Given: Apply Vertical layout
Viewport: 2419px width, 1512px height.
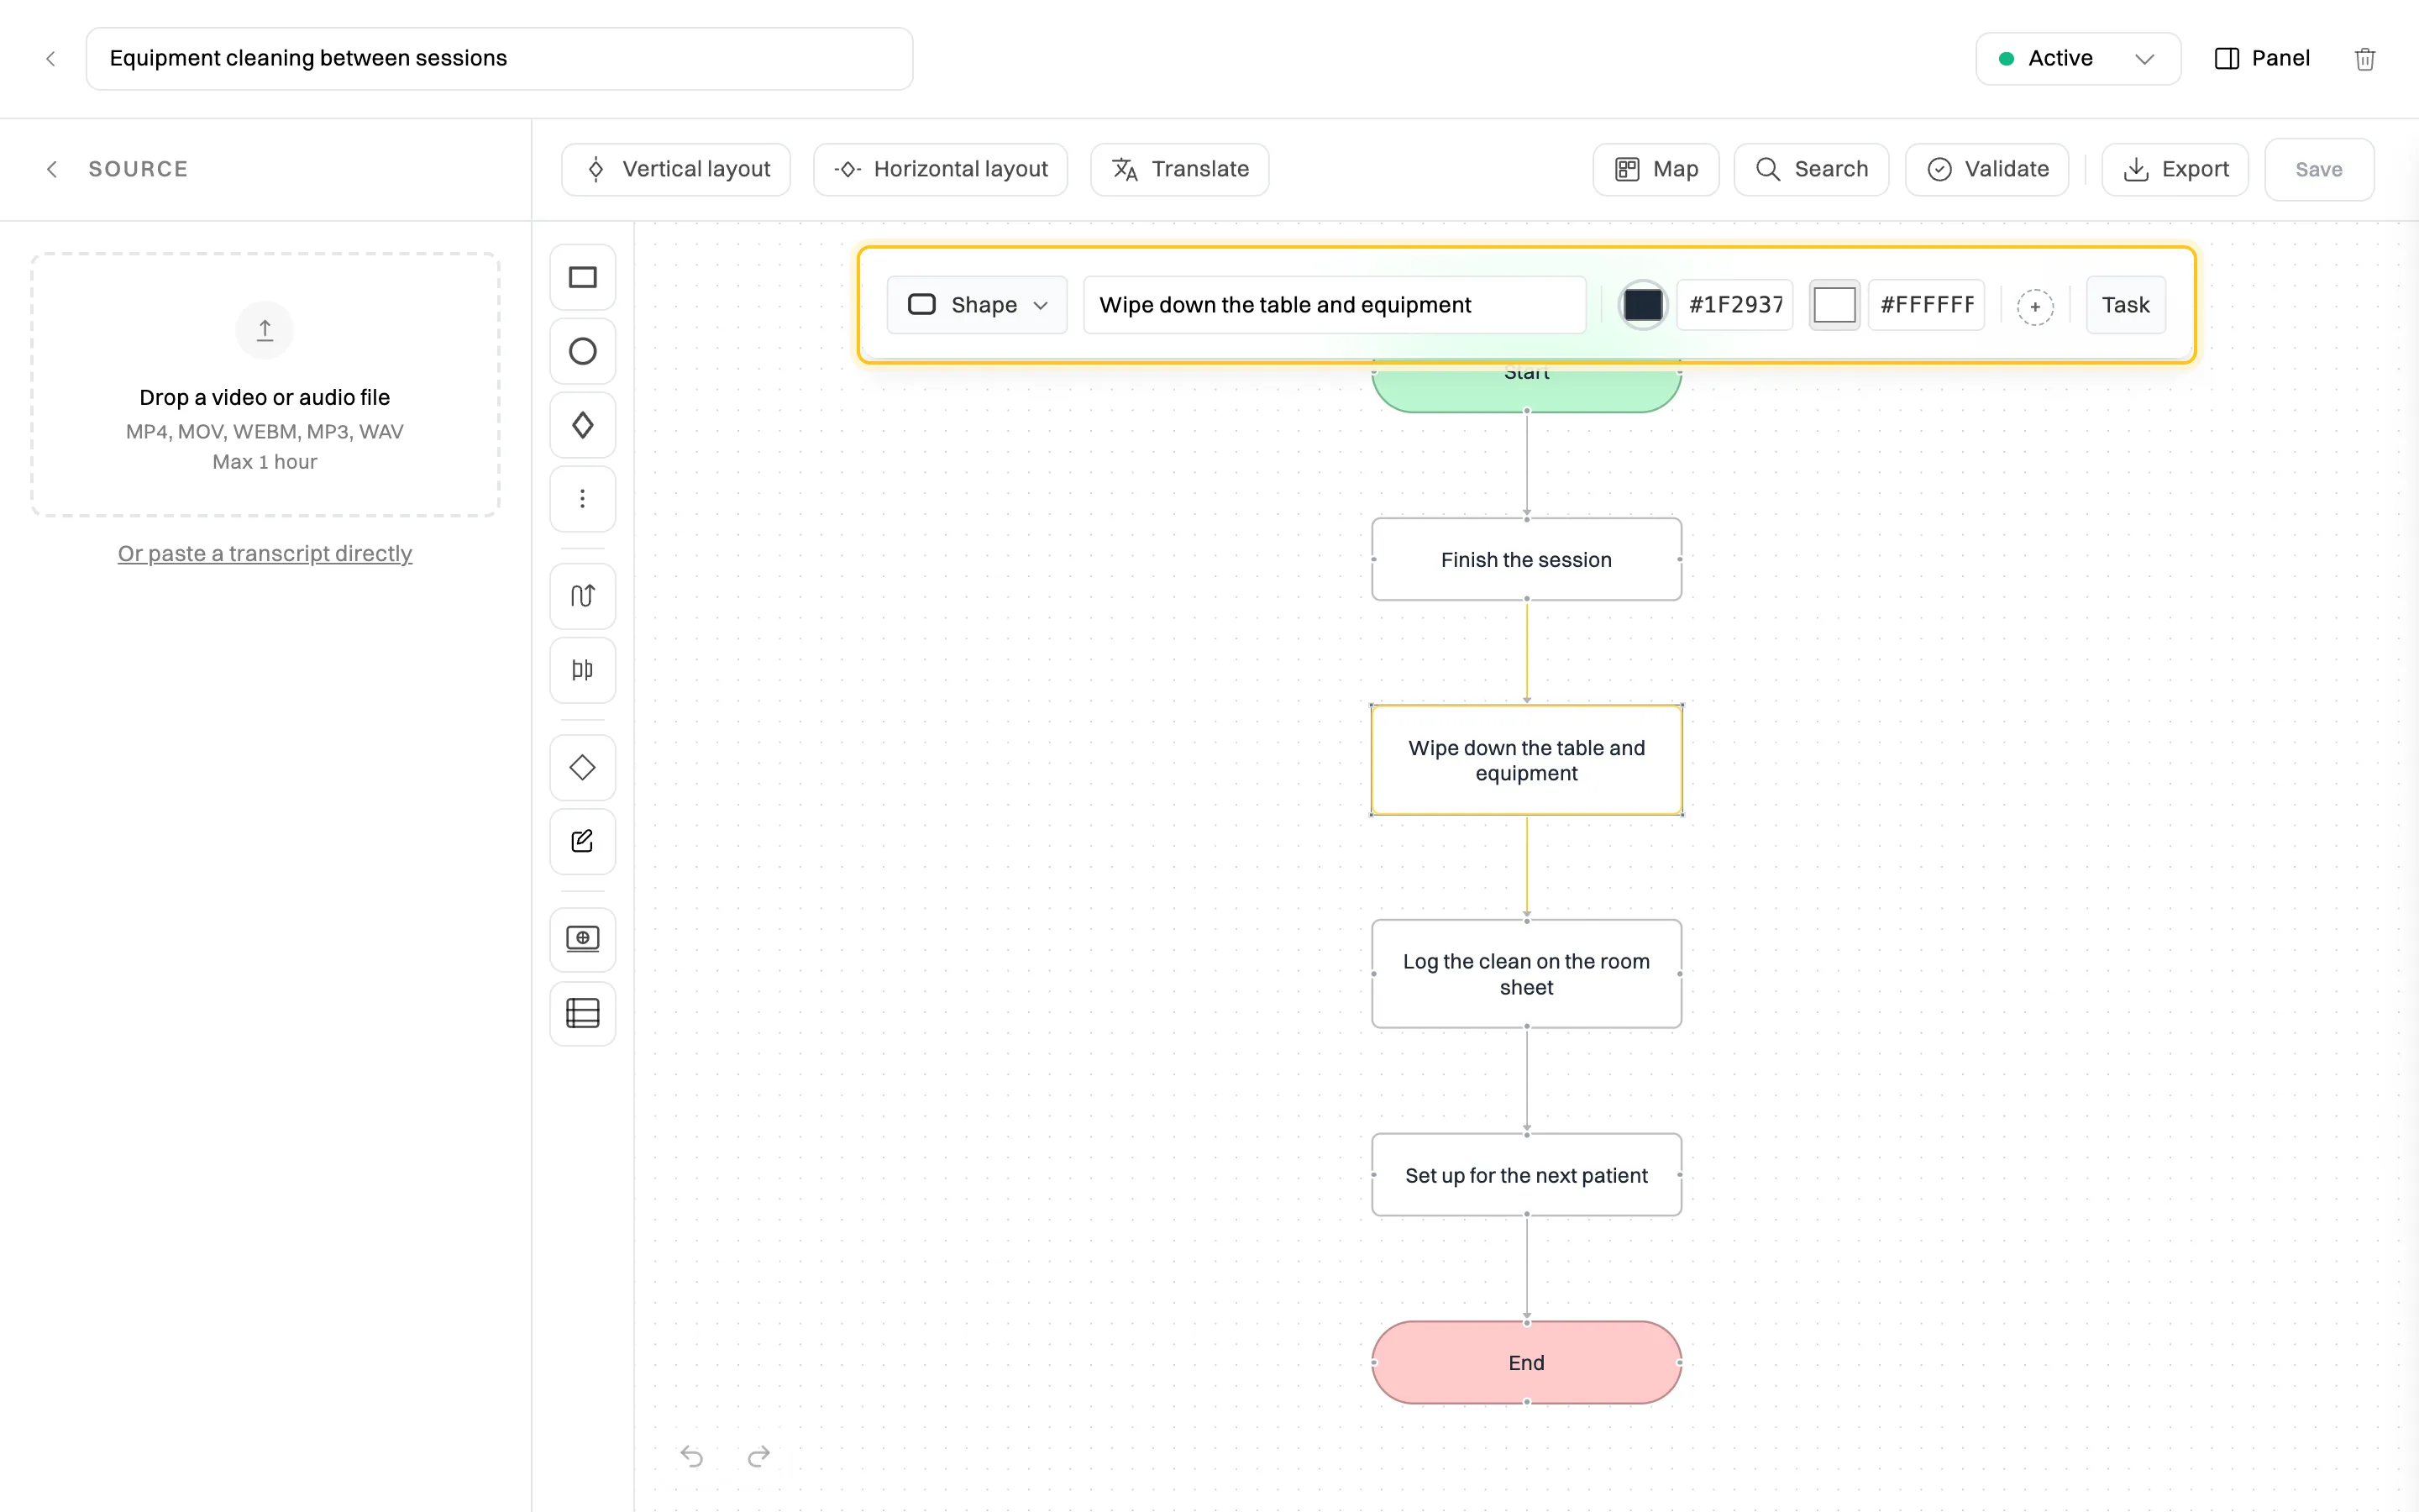Looking at the screenshot, I should point(675,169).
